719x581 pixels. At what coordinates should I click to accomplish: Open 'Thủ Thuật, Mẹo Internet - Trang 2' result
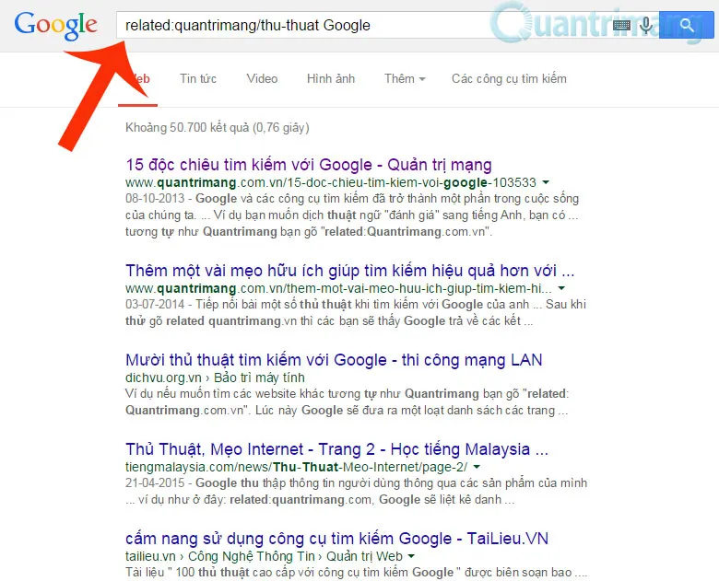click(x=337, y=449)
